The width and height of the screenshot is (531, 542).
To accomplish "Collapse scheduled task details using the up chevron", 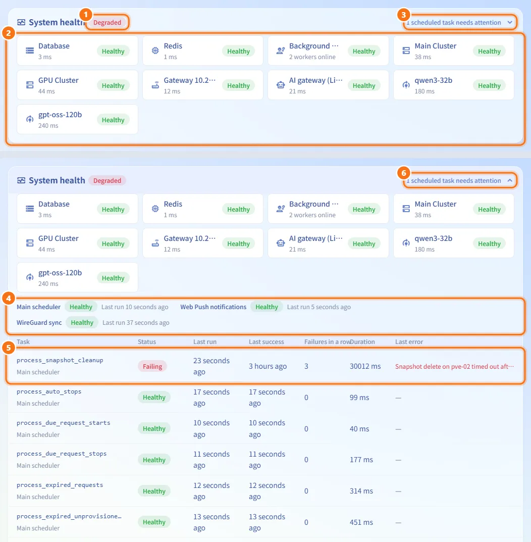I will pos(510,180).
